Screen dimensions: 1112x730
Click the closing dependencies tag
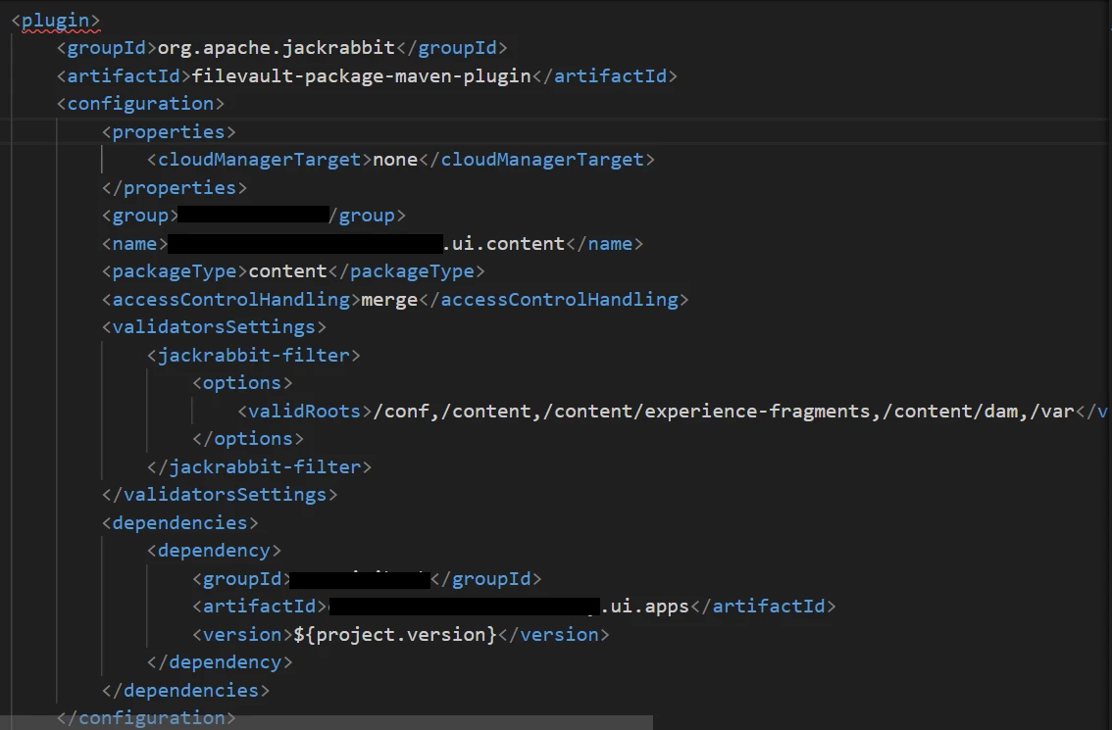click(x=185, y=690)
